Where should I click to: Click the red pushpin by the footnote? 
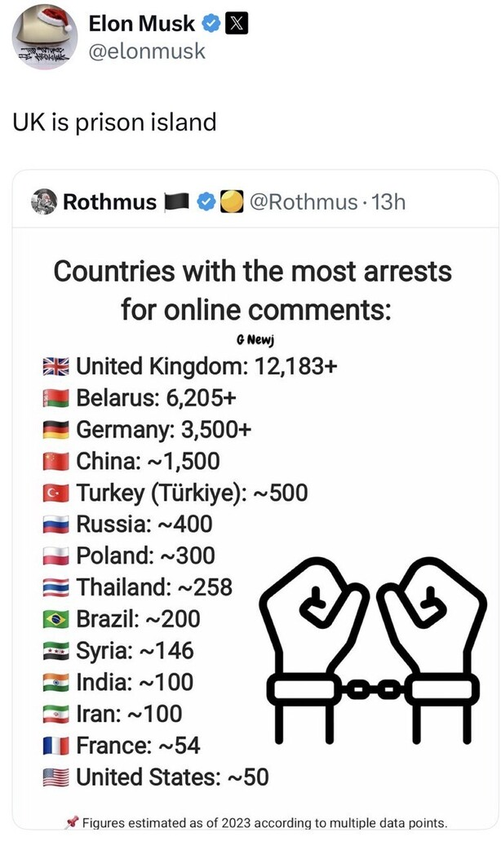tap(71, 821)
